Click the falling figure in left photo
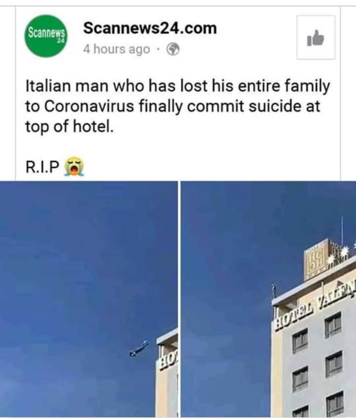The image size is (356, 418). tap(139, 349)
